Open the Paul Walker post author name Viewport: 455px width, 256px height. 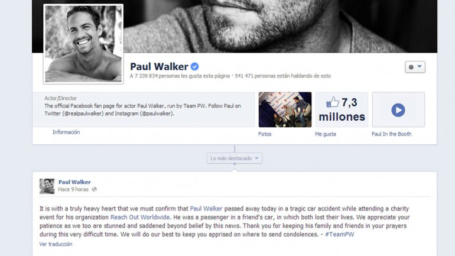click(x=74, y=182)
